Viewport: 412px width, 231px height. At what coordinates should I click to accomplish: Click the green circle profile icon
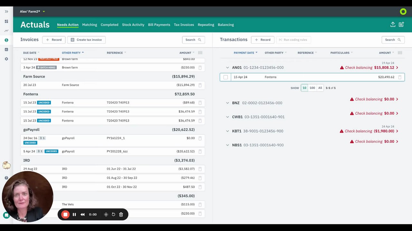click(403, 12)
